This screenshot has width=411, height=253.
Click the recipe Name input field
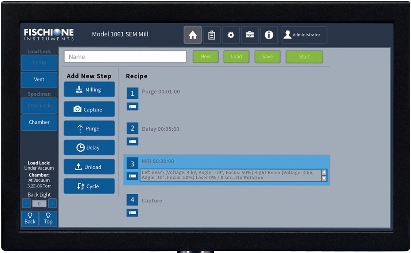tap(125, 57)
